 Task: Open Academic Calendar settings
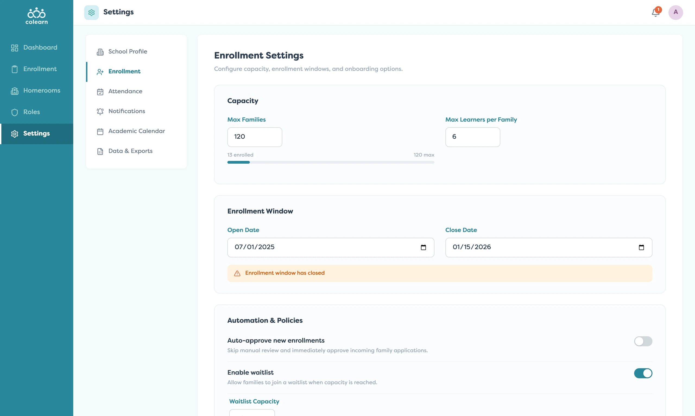[136, 131]
